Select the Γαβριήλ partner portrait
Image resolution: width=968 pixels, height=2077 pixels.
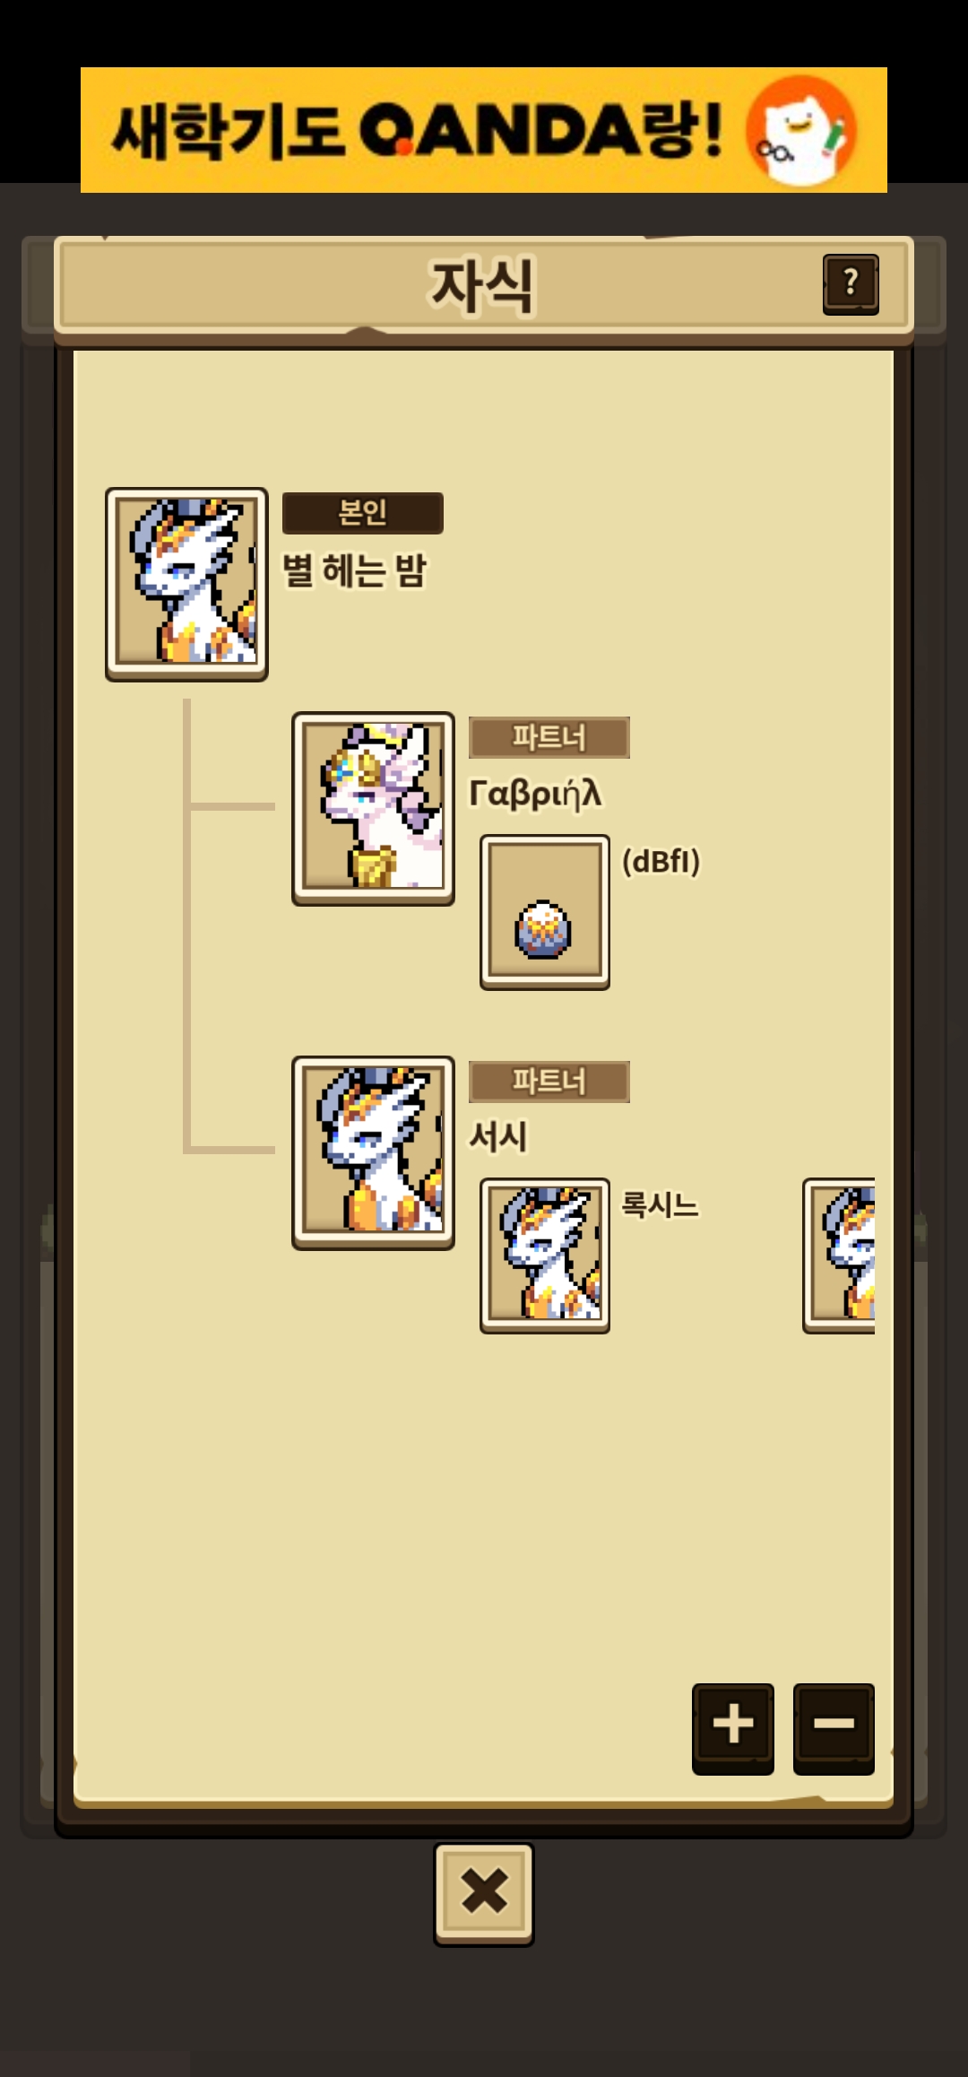[x=373, y=808]
